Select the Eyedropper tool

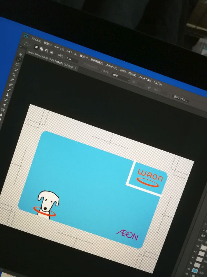coord(12,80)
